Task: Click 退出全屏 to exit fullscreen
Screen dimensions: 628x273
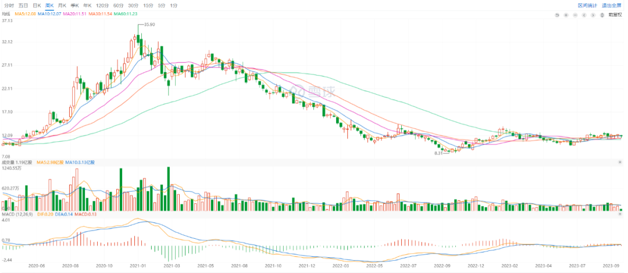Action: click(x=611, y=5)
